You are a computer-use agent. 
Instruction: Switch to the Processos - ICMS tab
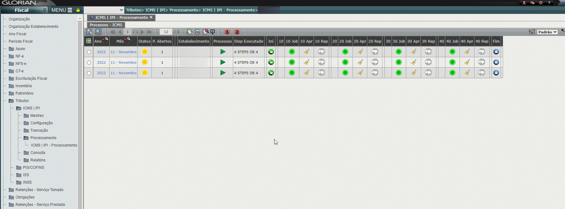(x=106, y=25)
